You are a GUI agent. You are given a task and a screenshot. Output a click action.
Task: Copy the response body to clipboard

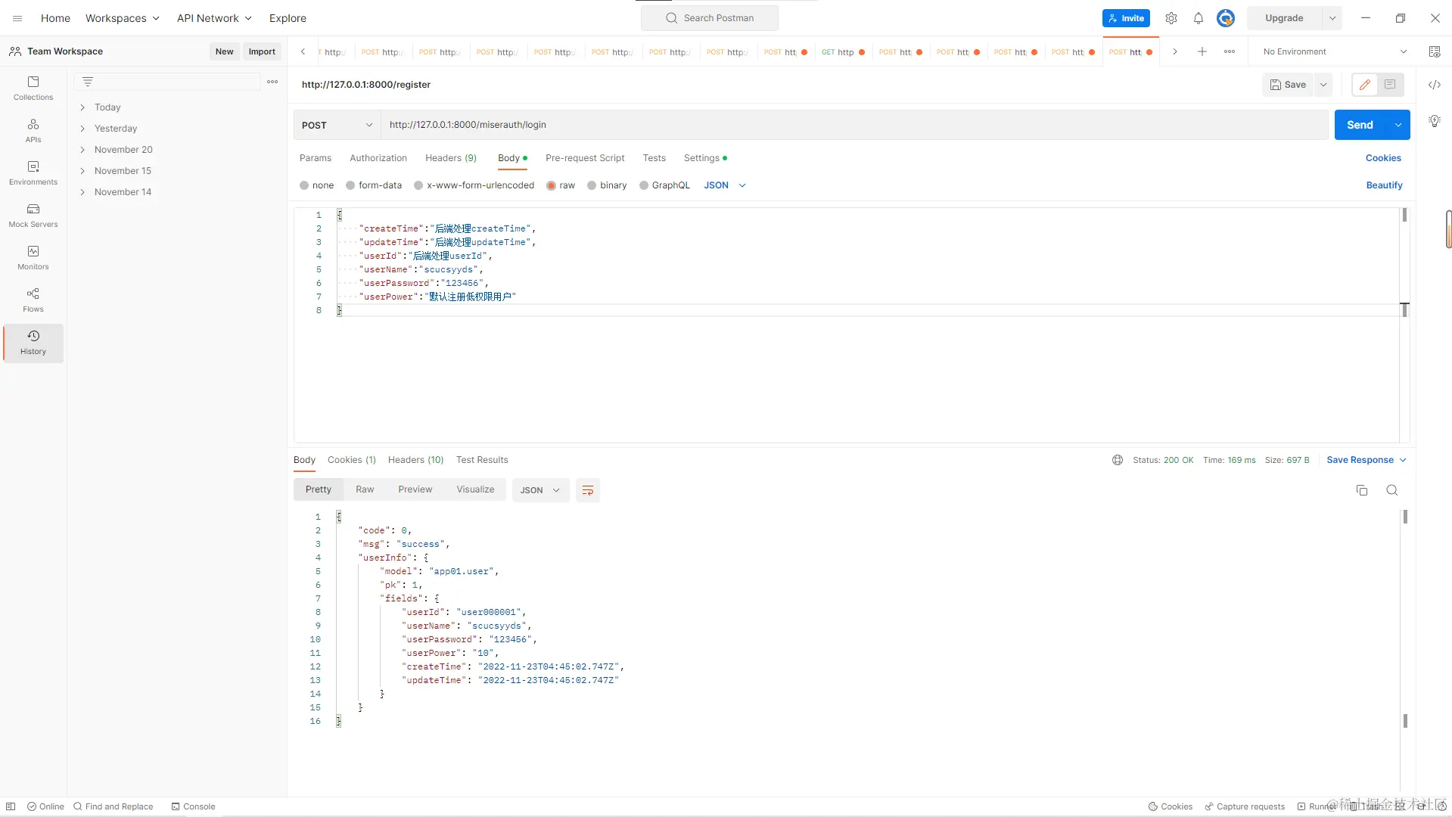pos(1361,490)
